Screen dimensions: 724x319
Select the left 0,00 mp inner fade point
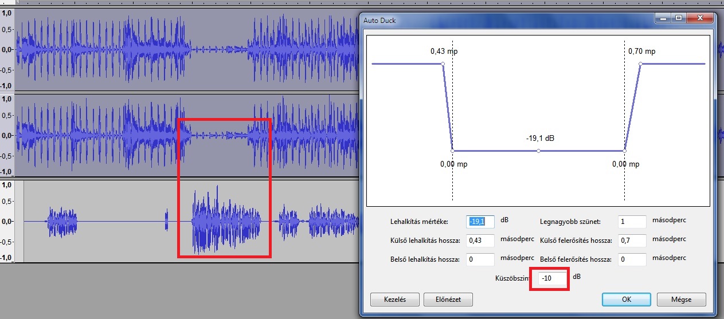point(453,151)
